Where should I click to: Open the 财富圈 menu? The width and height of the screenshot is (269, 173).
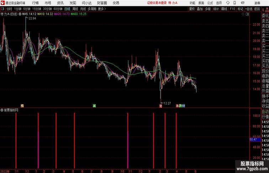[x=102, y=3]
